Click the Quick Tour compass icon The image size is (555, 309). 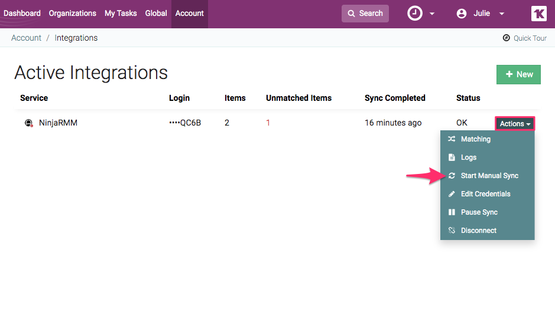point(506,38)
